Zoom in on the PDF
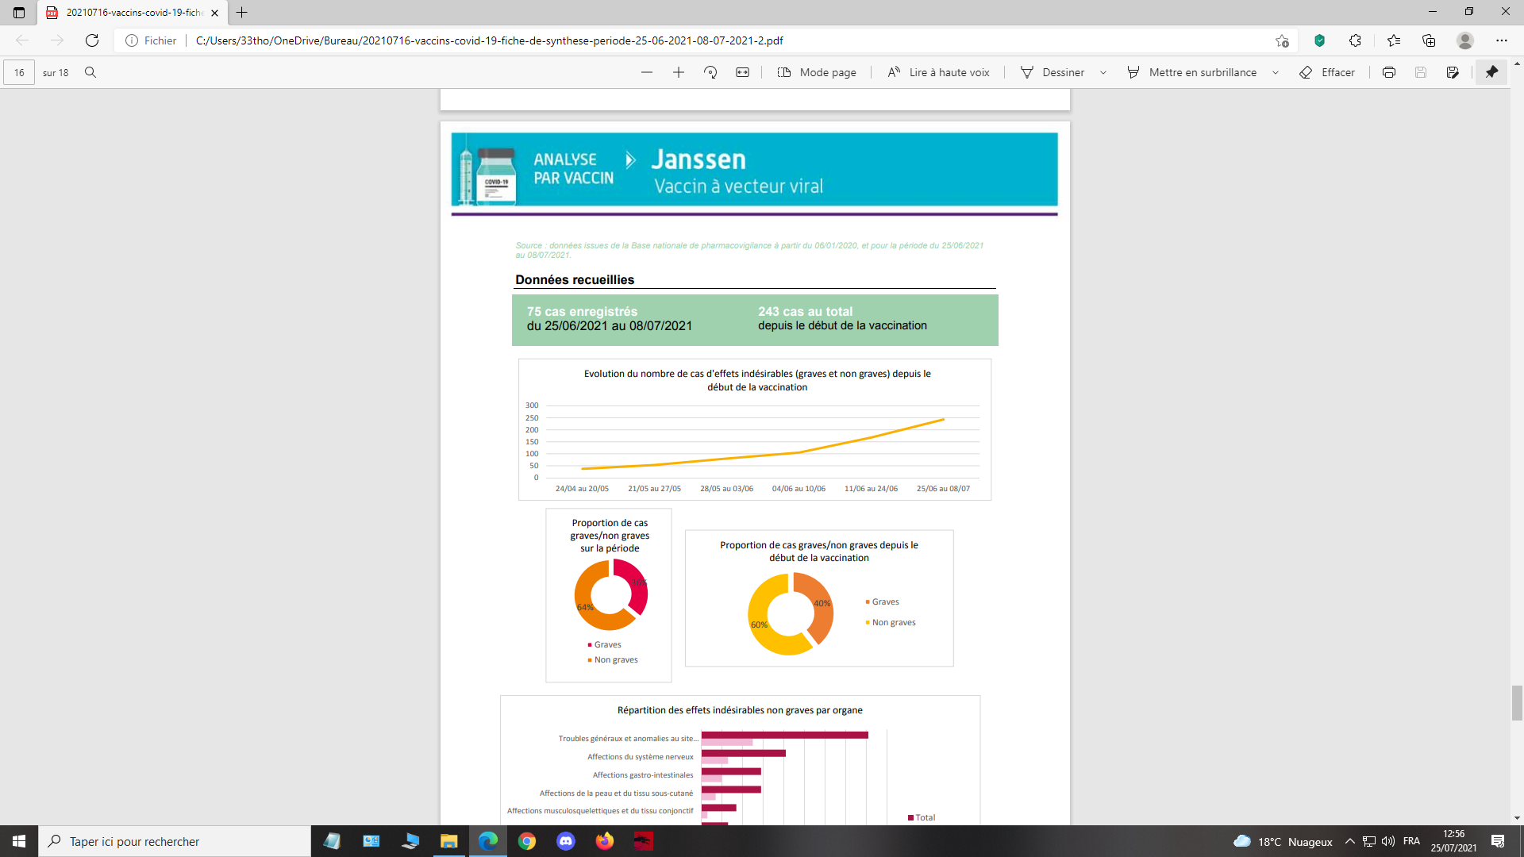The height and width of the screenshot is (857, 1524). coord(679,72)
